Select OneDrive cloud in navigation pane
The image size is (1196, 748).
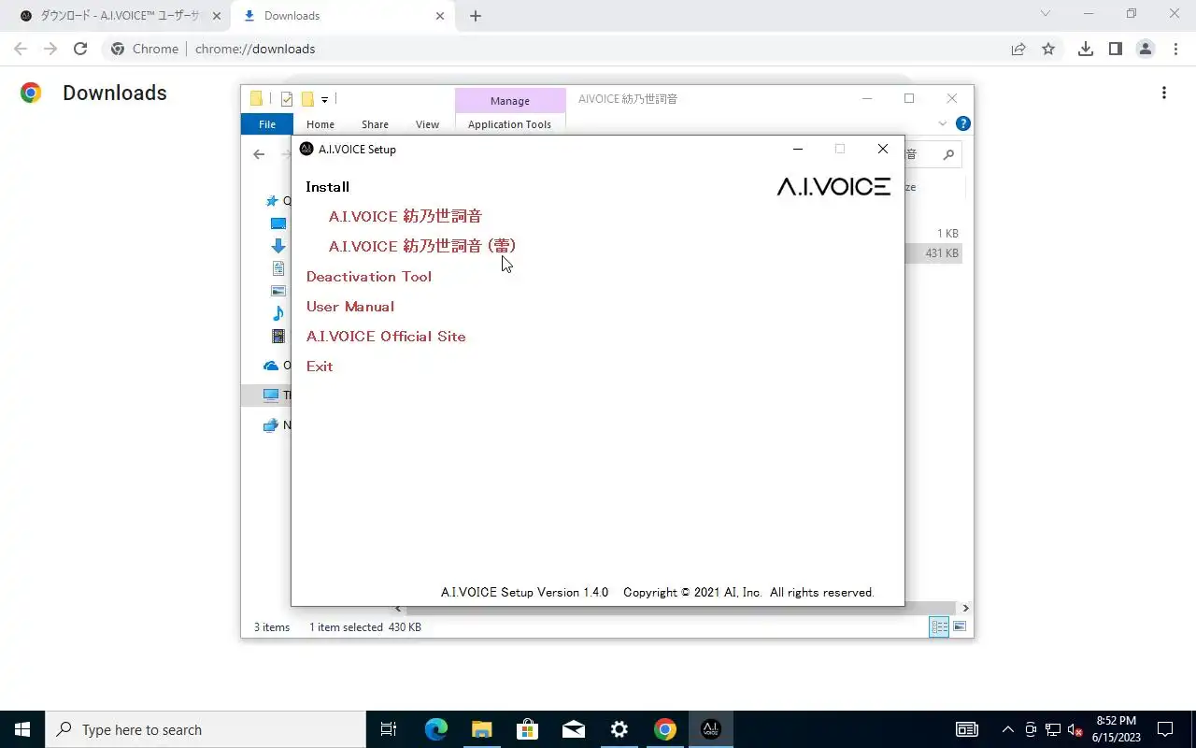pos(271,366)
